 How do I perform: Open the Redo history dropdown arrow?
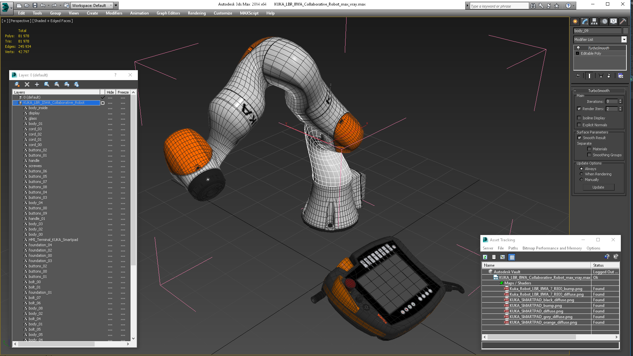pyautogui.click(x=60, y=6)
